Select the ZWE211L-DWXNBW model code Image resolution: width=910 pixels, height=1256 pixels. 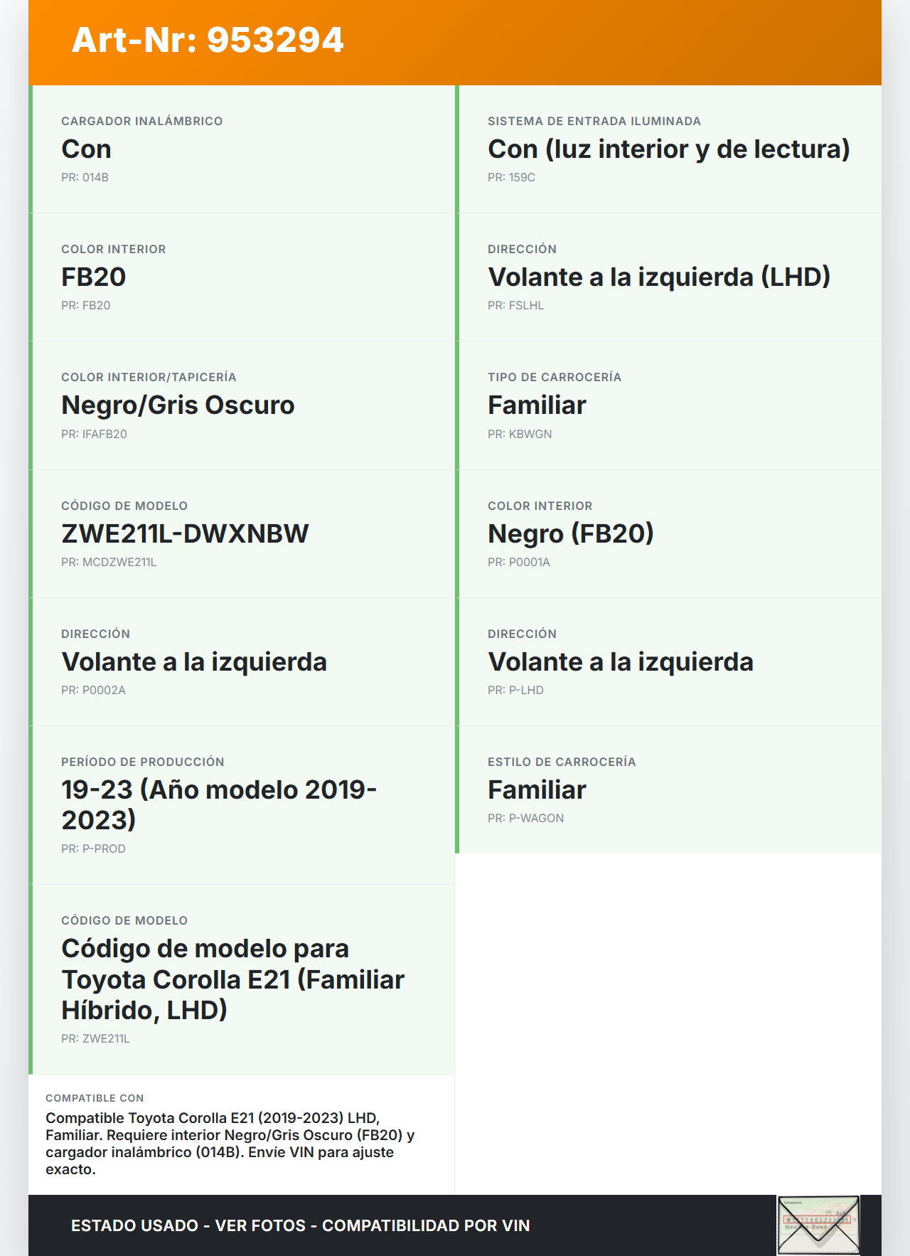(x=185, y=533)
